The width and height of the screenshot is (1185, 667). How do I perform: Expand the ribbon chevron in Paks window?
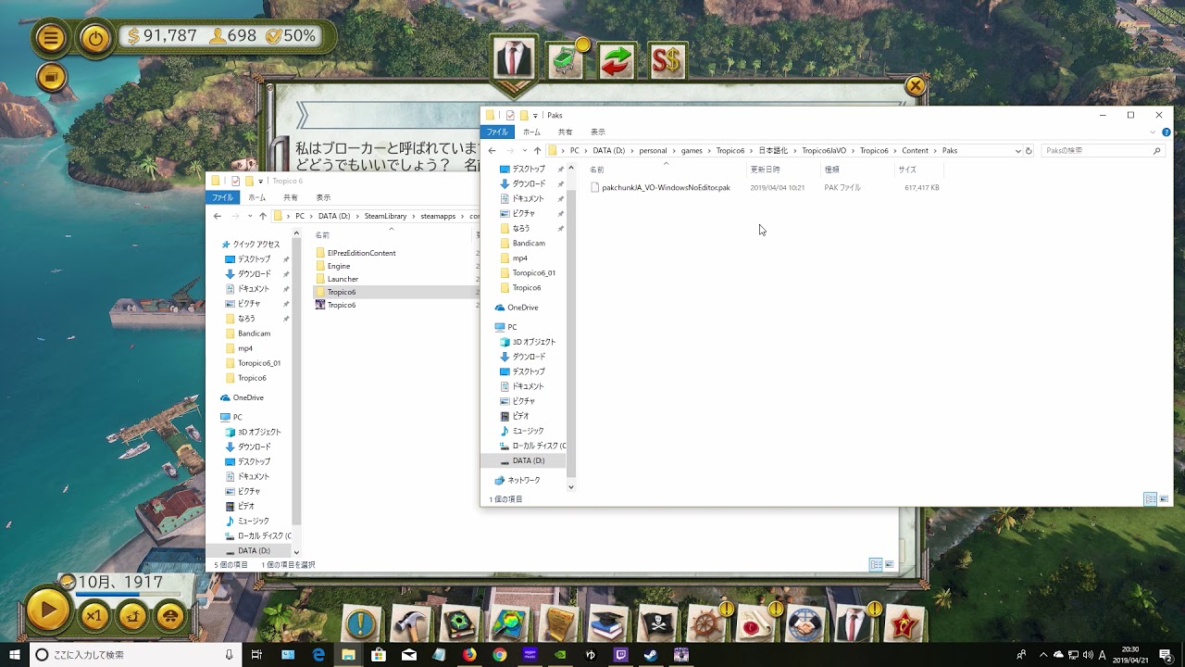[1153, 132]
